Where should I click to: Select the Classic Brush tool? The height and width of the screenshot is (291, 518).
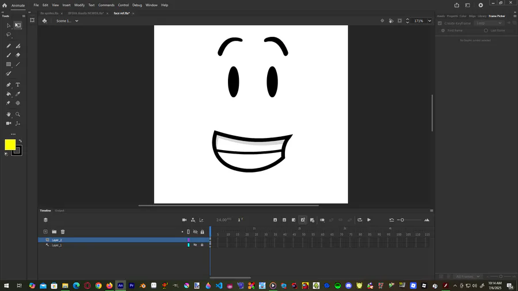tap(9, 55)
